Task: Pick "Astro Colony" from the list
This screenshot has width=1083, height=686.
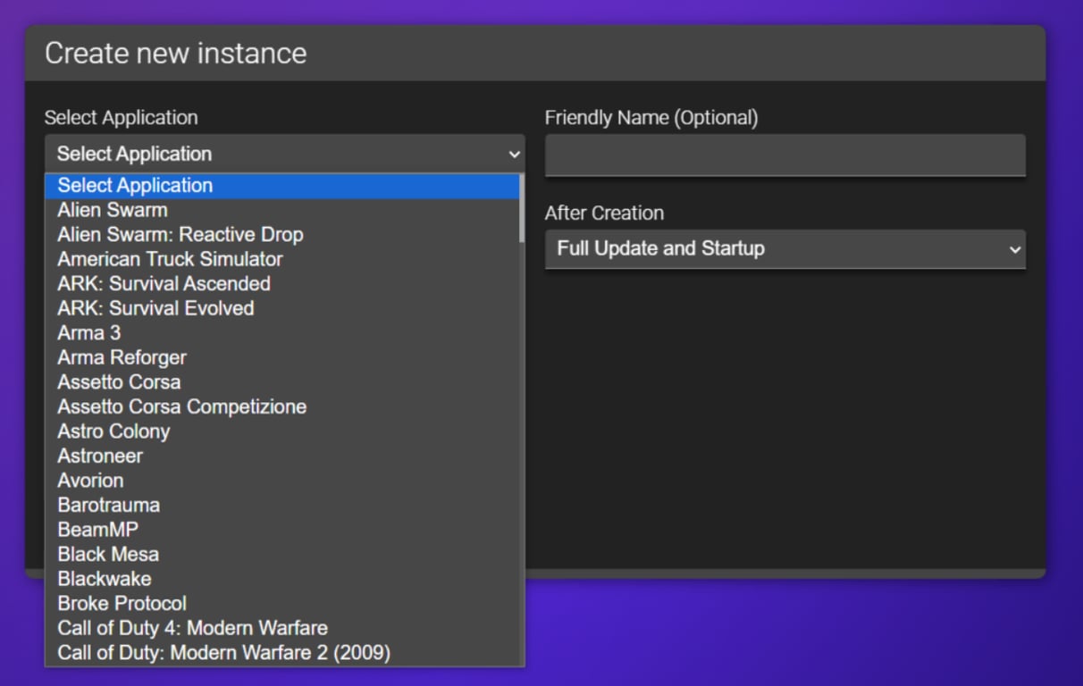Action: coord(113,431)
